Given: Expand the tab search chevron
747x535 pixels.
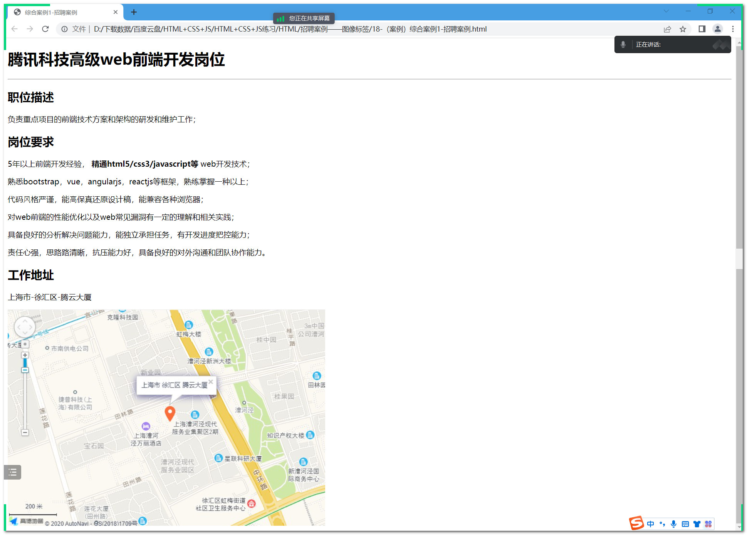Looking at the screenshot, I should click(666, 11).
